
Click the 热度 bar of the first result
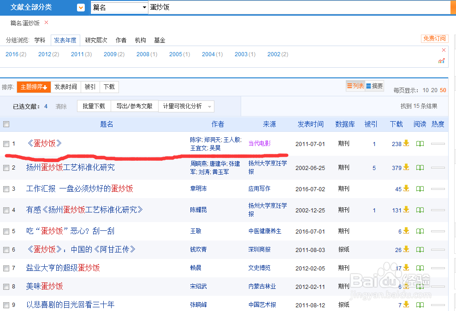coord(437,143)
